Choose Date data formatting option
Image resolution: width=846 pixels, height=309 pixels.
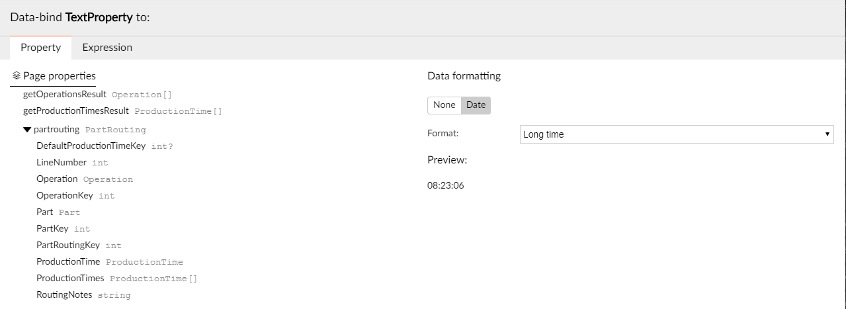[x=476, y=105]
